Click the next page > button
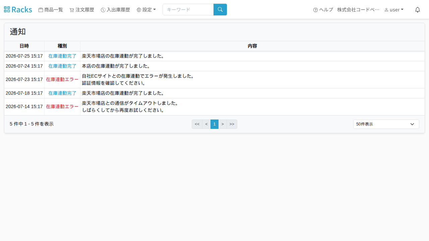 (x=223, y=124)
